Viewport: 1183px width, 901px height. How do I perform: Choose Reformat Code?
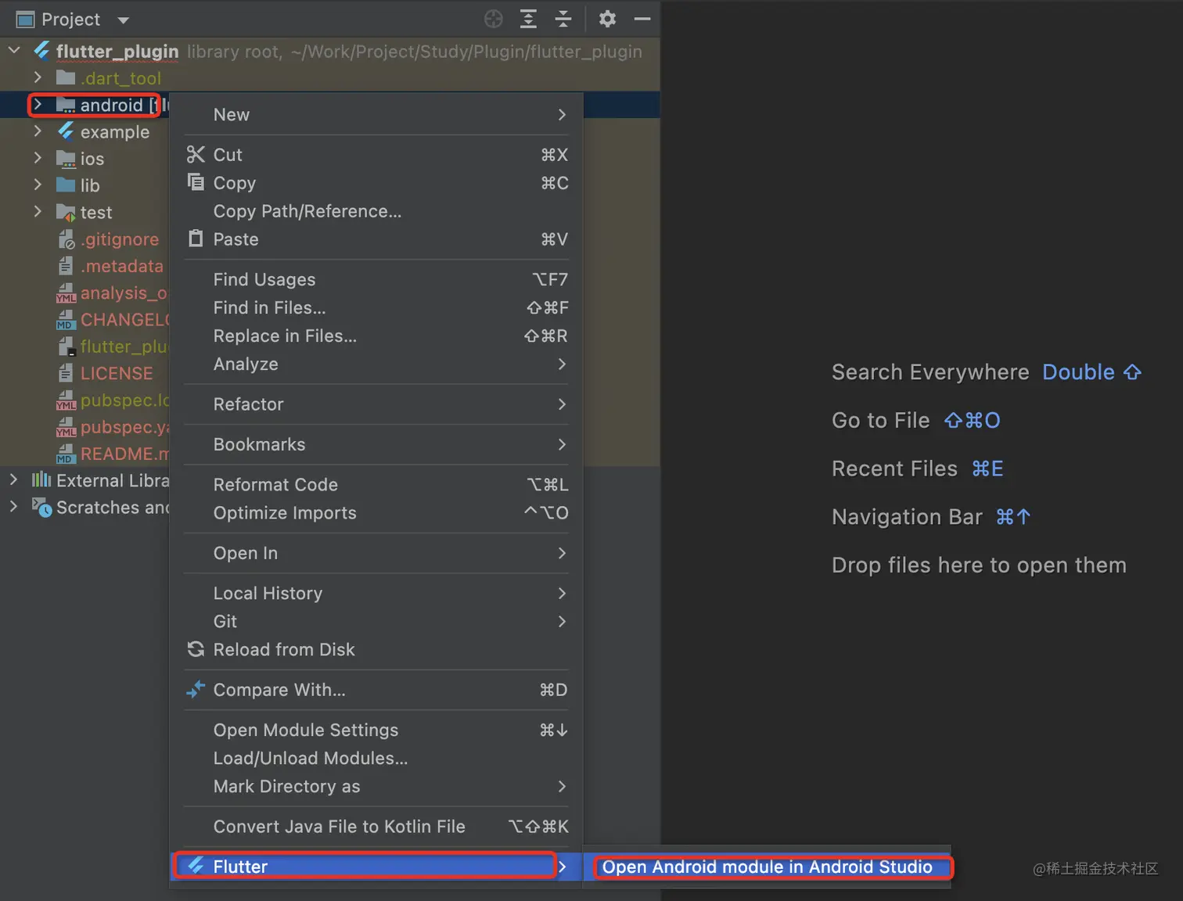(376, 484)
